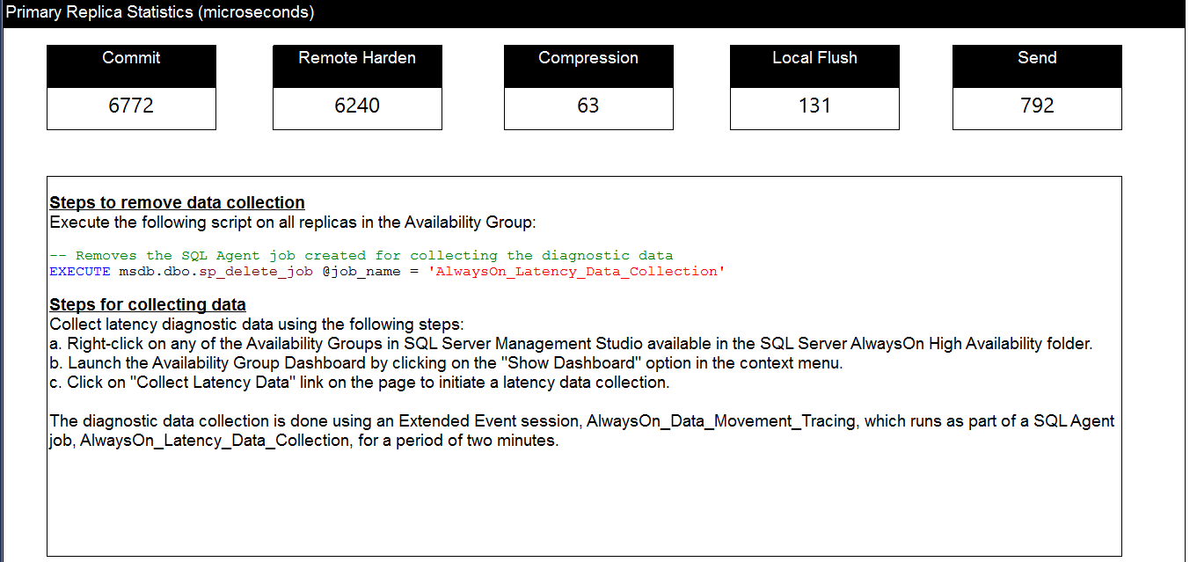Image resolution: width=1197 pixels, height=562 pixels.
Task: Click the "Steps for collecting data" heading
Action: 148,305
